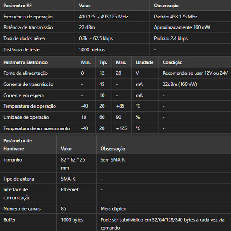
Task: Click 'Tipo de antena' row label
Action: coord(19,179)
